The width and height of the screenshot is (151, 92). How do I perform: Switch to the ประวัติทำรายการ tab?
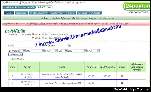(57, 13)
